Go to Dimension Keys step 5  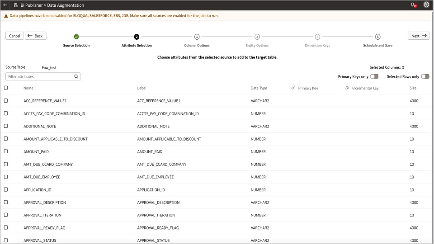317,37
